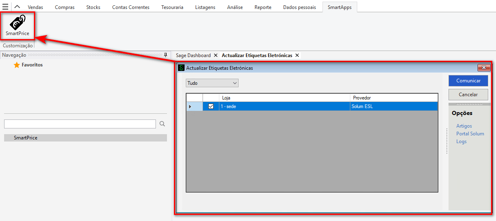Open the Stocks menu tab
Screen dimensions: 496x221
pos(93,7)
